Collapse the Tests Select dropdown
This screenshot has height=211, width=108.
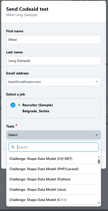(x=54, y=135)
